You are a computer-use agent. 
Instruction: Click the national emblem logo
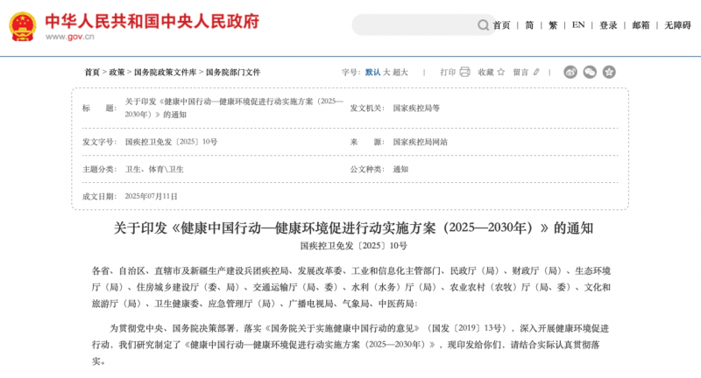[x=22, y=26]
